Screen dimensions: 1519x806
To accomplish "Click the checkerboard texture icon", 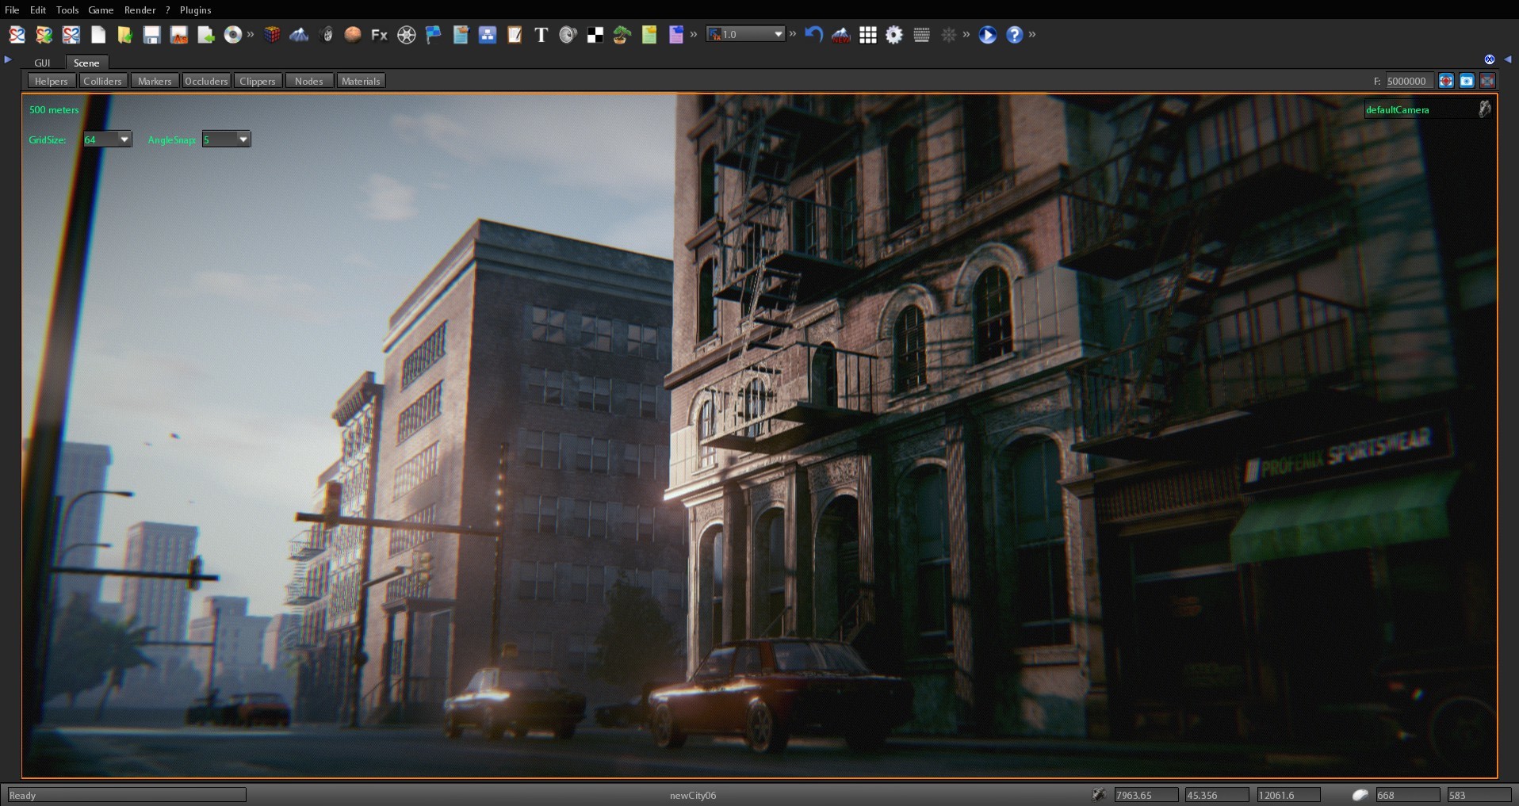I will (594, 35).
